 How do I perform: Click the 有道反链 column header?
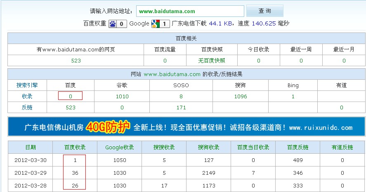pos(342,147)
